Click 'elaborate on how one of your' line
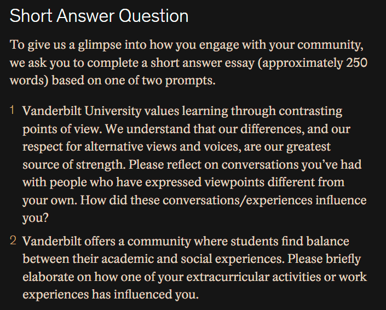Screen dimensions: 386x310 (x=194, y=277)
